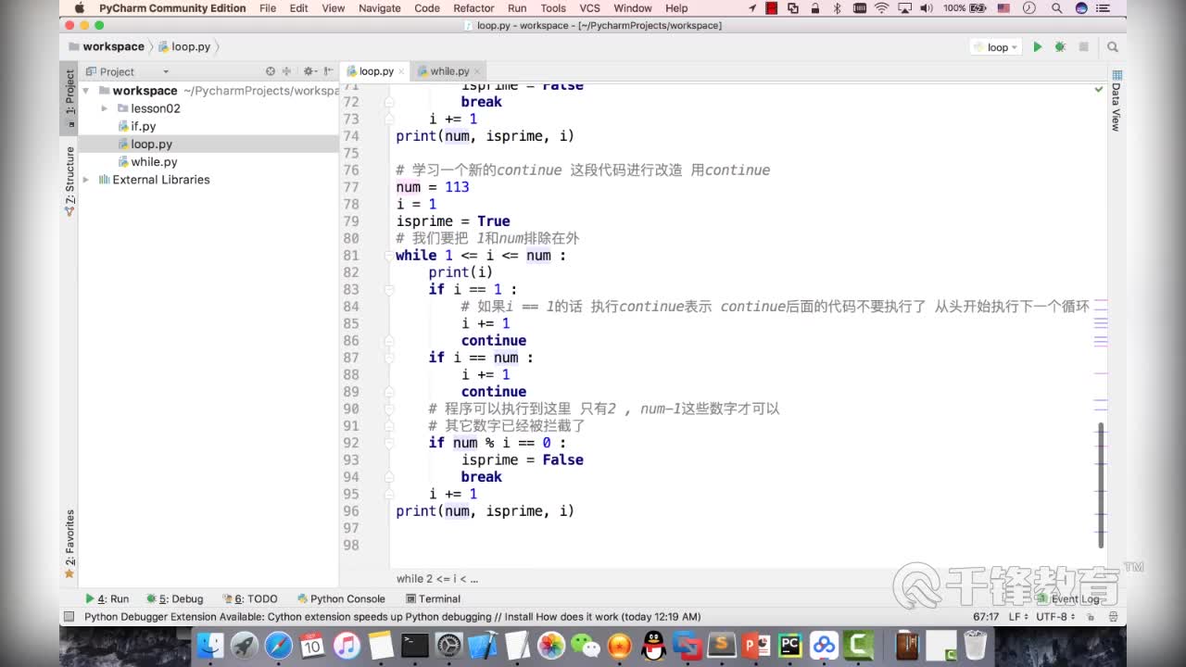Click the Debug bug icon in toolbar
Viewport: 1186px width, 667px height.
(1060, 46)
